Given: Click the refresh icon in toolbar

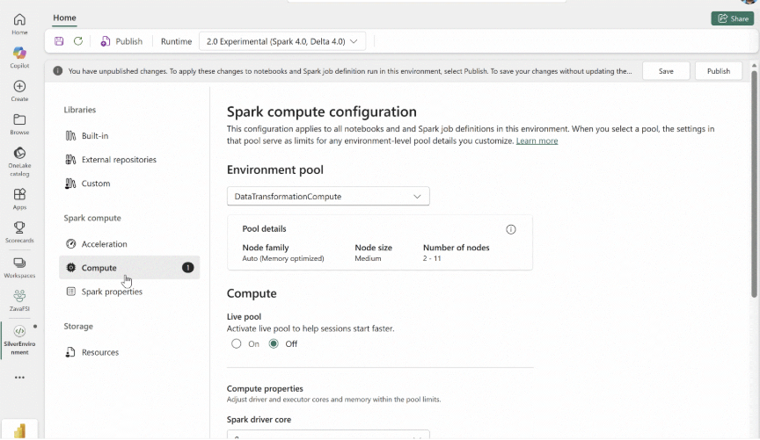Looking at the screenshot, I should tap(78, 41).
